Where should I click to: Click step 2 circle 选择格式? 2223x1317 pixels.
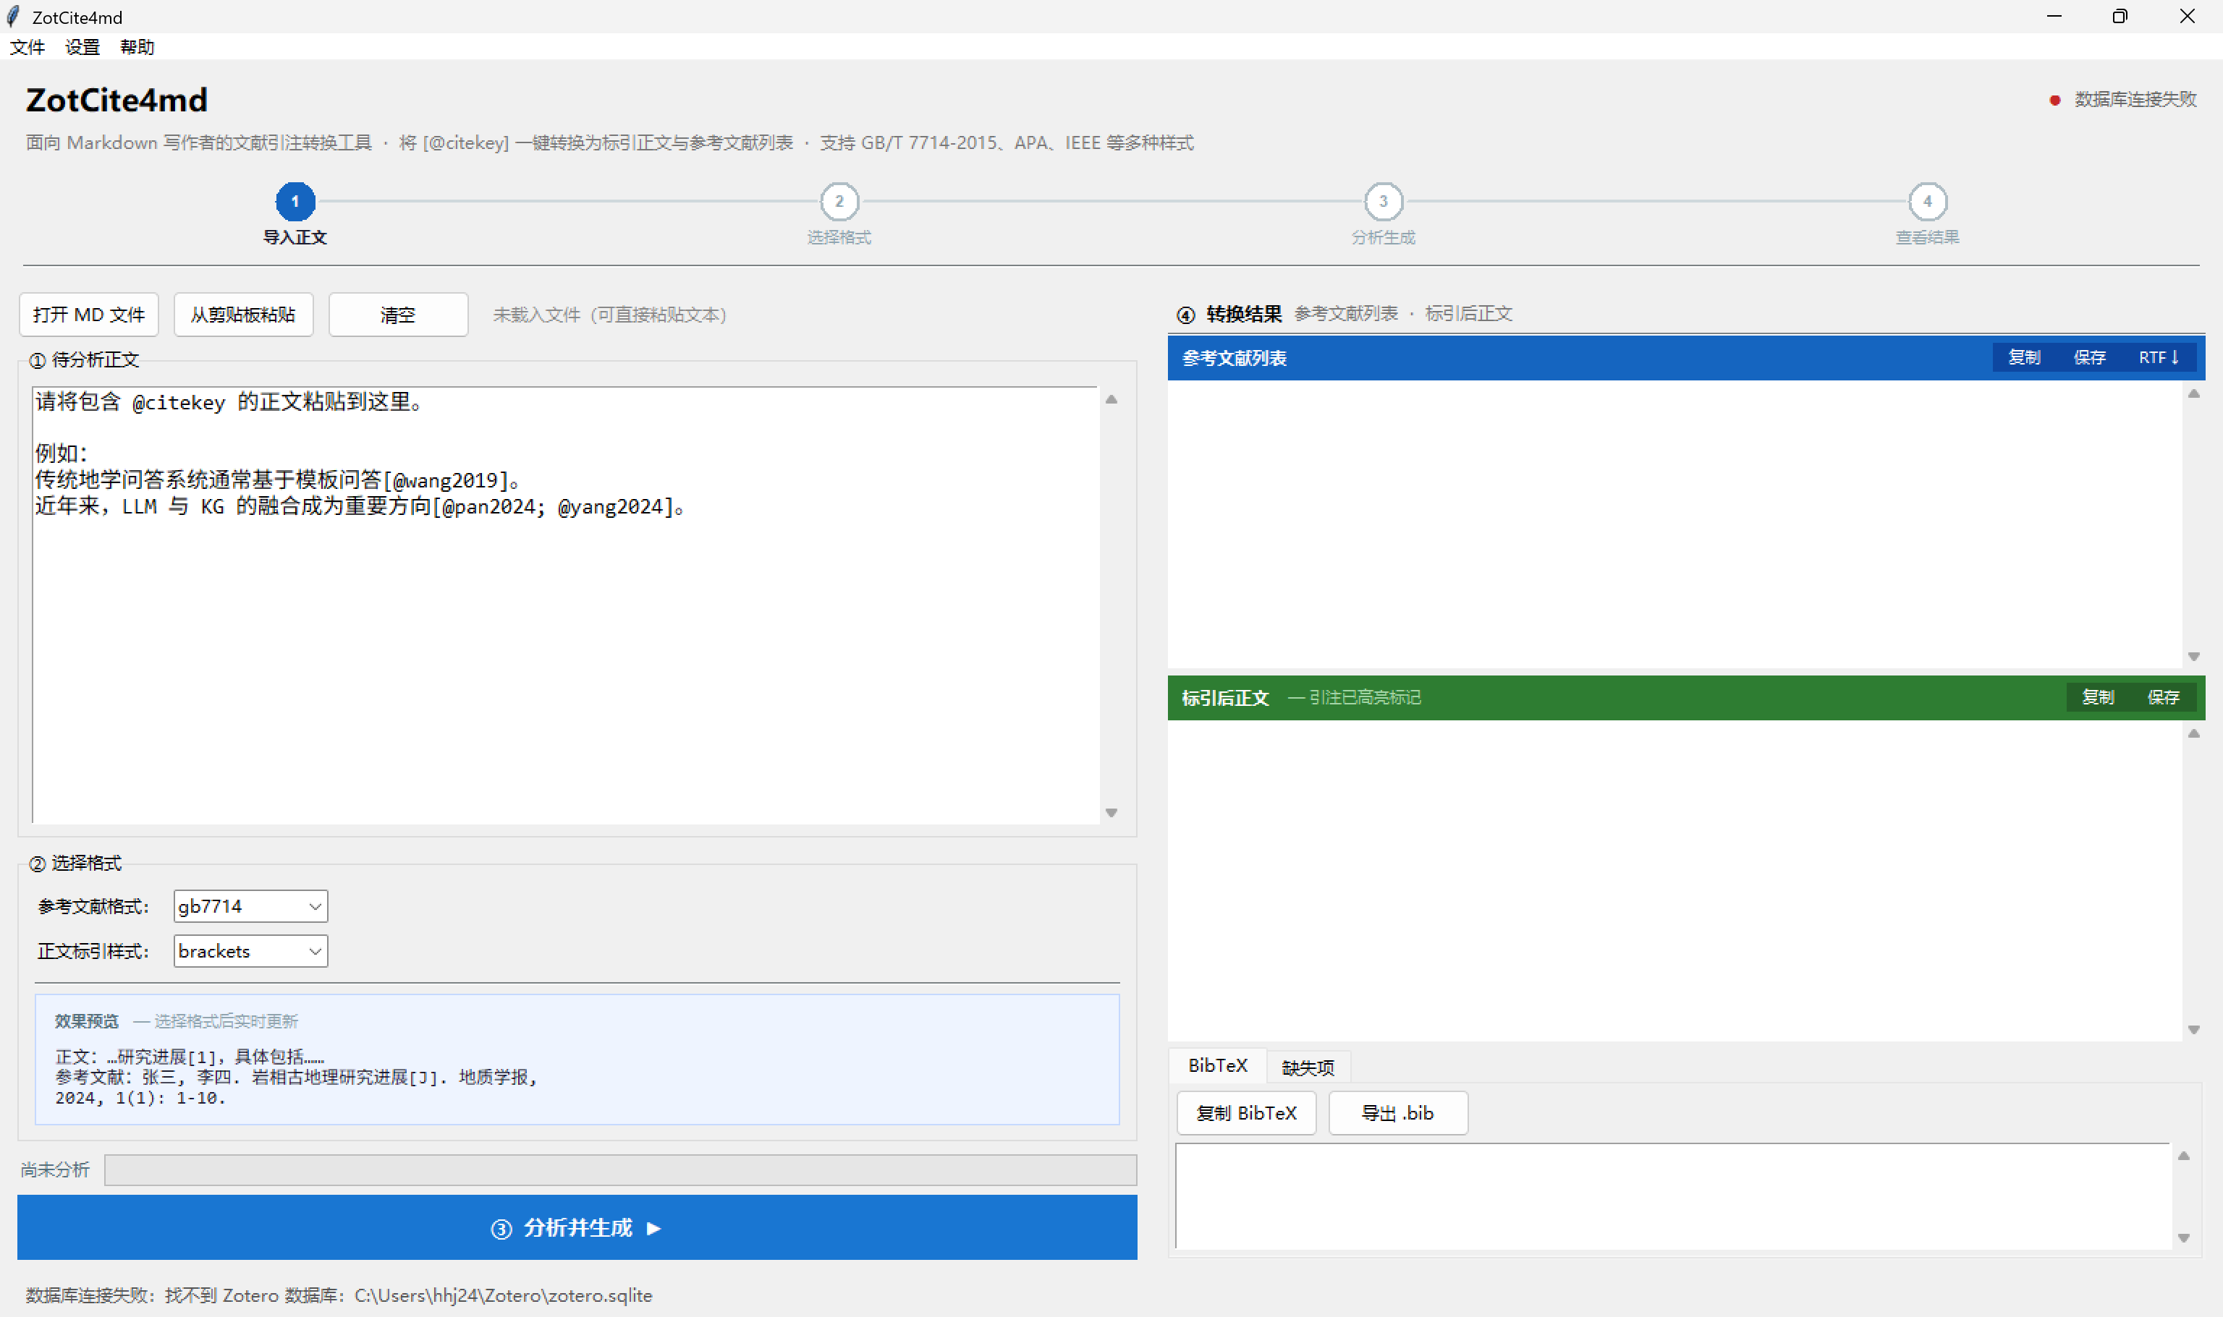[x=839, y=202]
